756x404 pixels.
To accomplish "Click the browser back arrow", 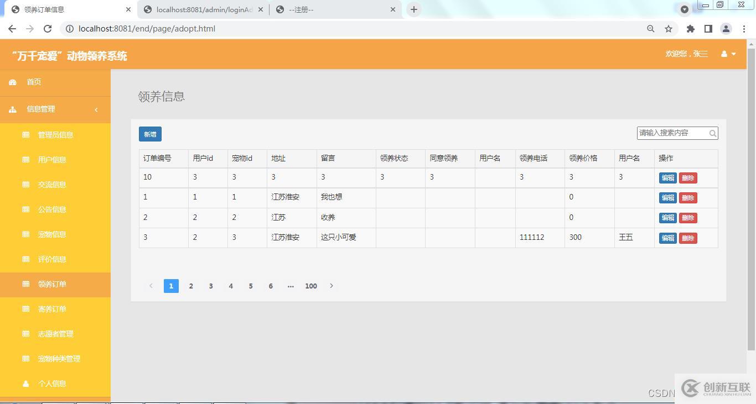I will point(12,29).
